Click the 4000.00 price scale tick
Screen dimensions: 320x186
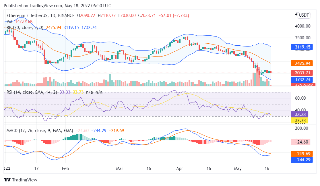(x=303, y=26)
